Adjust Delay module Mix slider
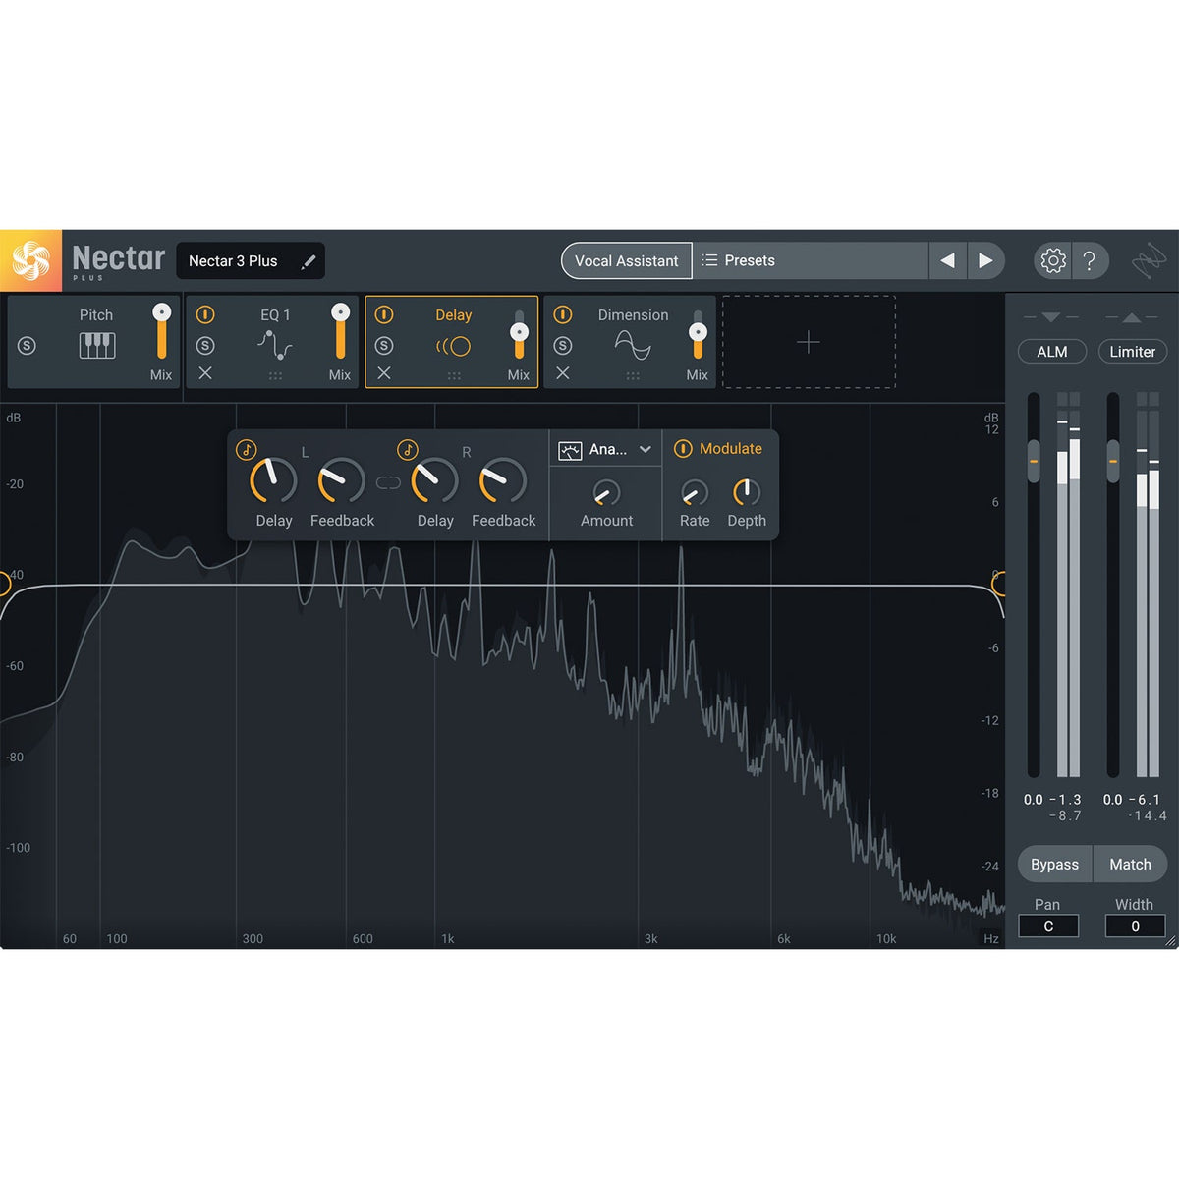 point(519,334)
